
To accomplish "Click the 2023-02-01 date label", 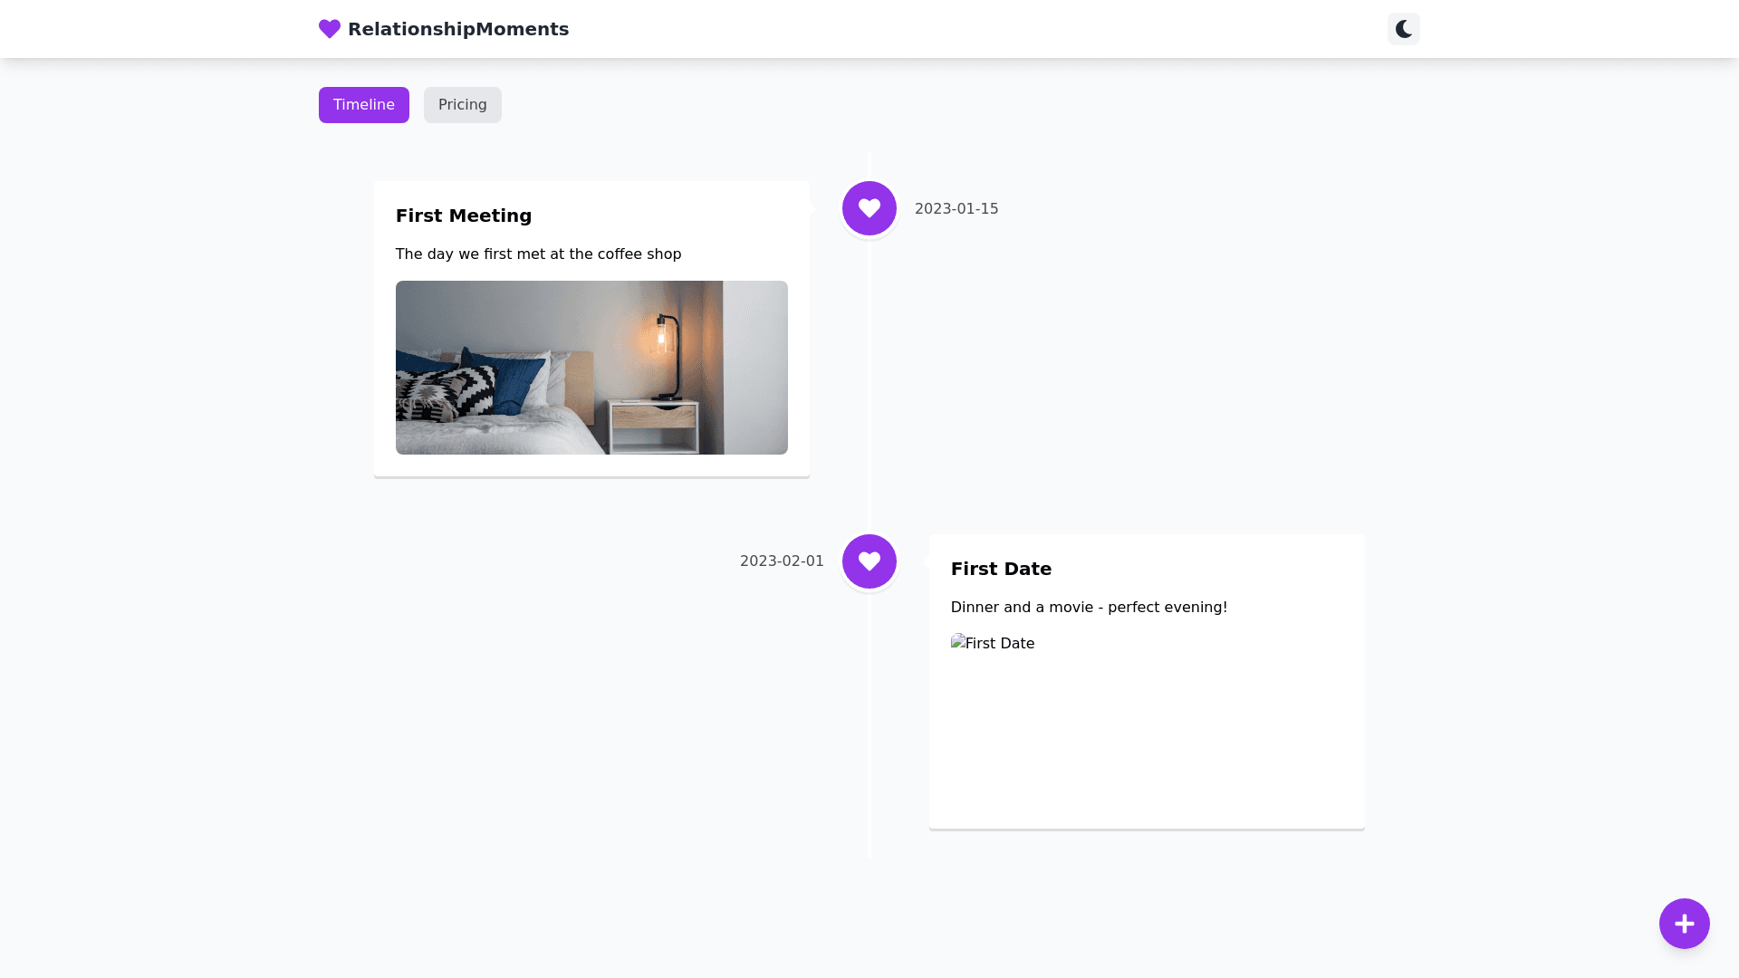I will [x=782, y=561].
